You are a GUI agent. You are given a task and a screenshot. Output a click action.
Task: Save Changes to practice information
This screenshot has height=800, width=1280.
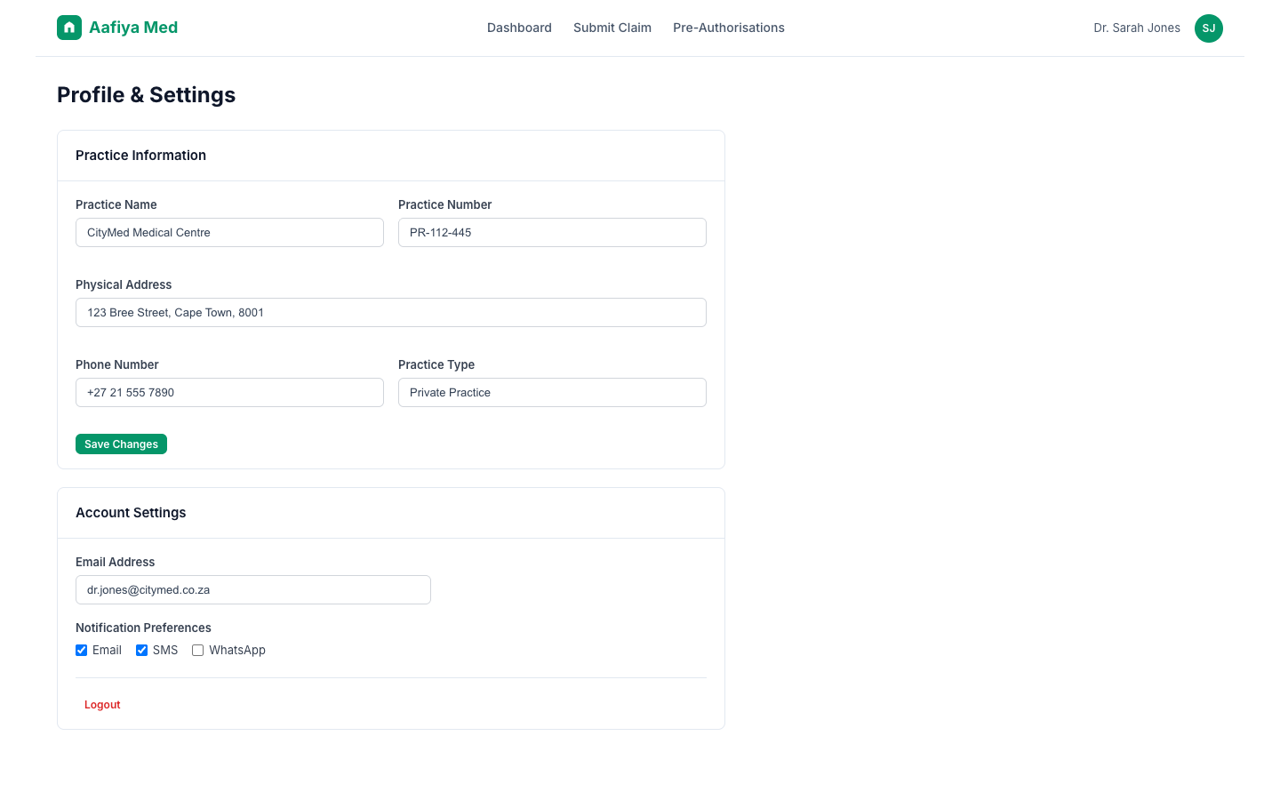(121, 444)
